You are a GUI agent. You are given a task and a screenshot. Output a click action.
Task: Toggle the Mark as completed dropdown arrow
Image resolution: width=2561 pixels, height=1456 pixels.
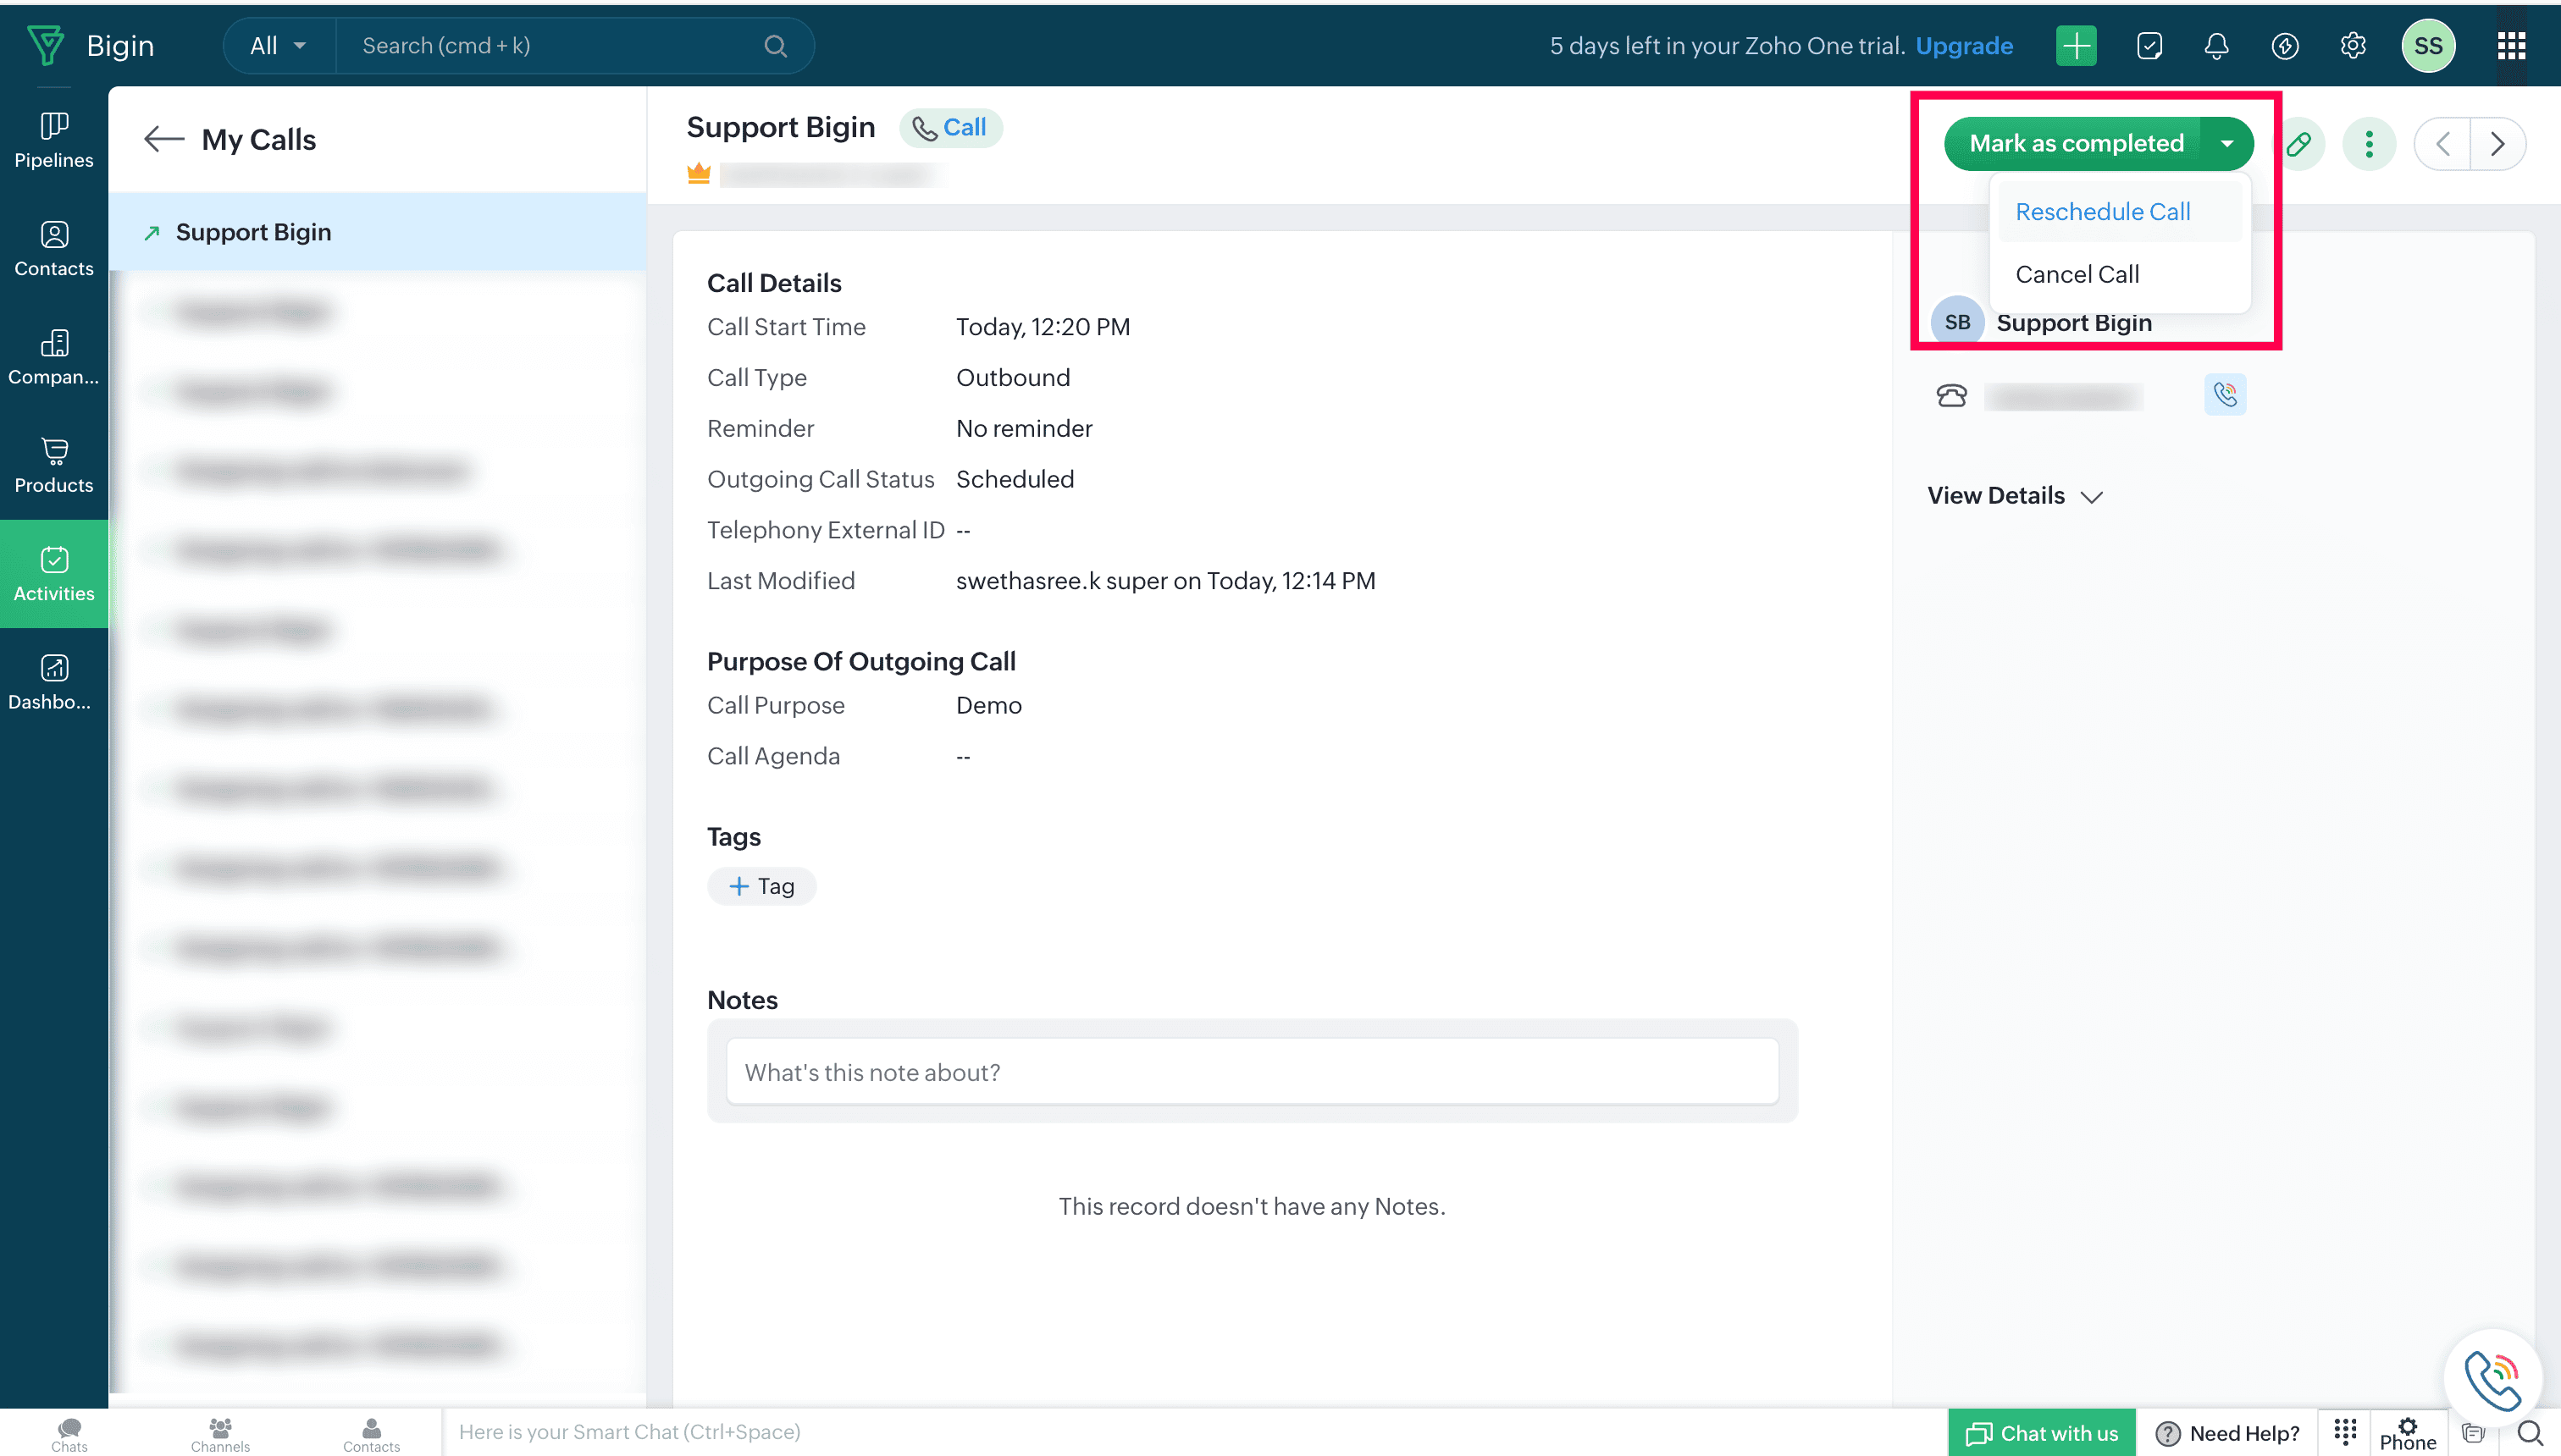2226,144
